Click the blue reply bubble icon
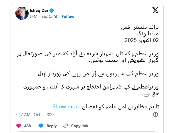The image size is (175, 133). pos(41,126)
